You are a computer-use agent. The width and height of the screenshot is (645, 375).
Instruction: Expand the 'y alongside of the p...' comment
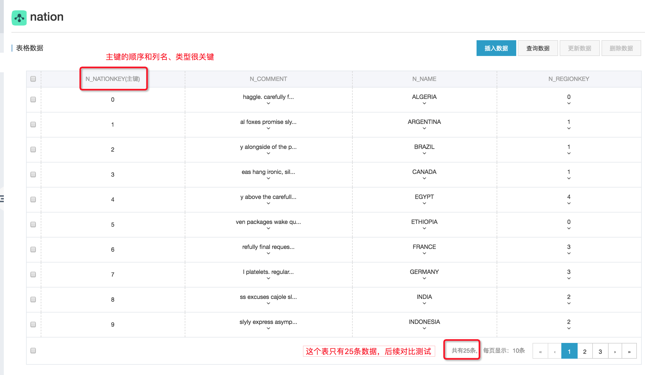(x=268, y=153)
